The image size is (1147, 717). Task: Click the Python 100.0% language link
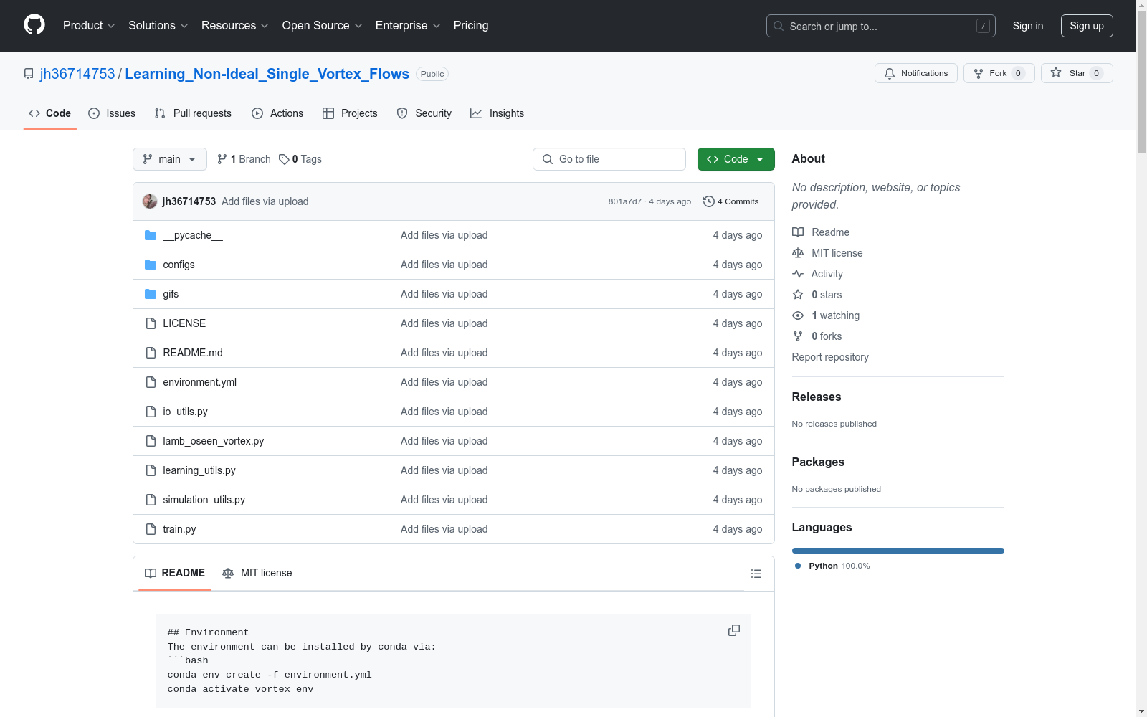(x=832, y=566)
